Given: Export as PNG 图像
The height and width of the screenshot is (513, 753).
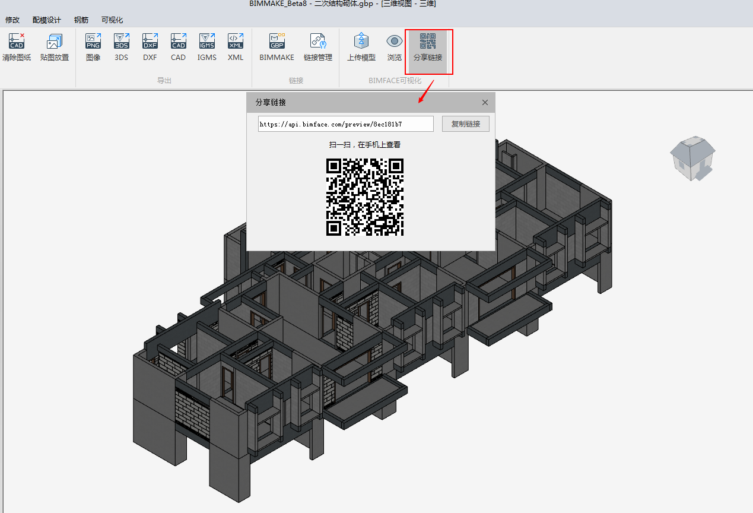Looking at the screenshot, I should pyautogui.click(x=93, y=47).
